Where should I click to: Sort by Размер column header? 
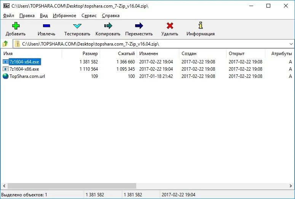81,54
